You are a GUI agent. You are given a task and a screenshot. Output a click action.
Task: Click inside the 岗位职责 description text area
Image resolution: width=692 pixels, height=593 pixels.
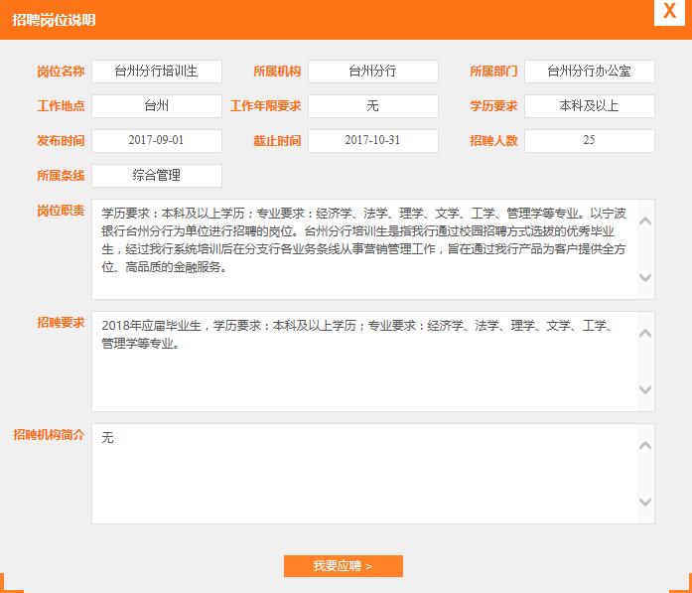click(362, 249)
